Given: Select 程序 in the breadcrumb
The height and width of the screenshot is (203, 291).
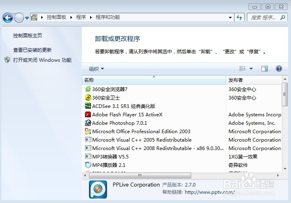Looking at the screenshot, I should coord(81,17).
